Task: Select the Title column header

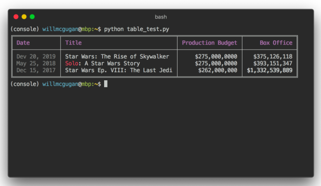Action: tap(73, 43)
